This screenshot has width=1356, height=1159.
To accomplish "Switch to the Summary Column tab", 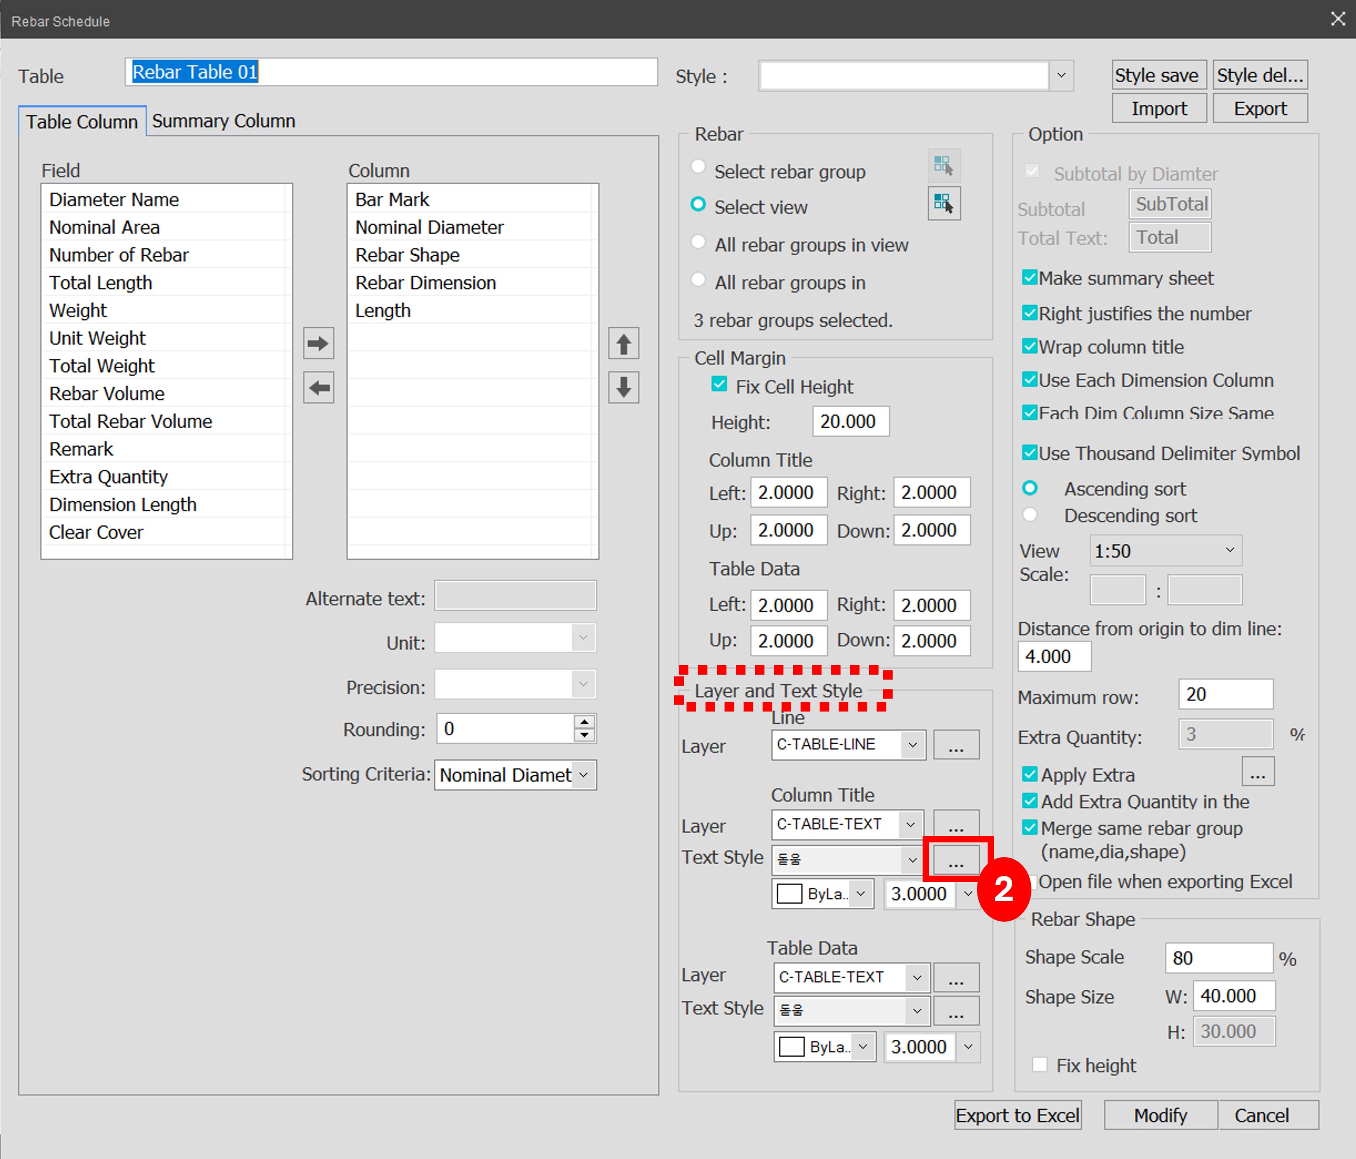I will click(x=224, y=121).
